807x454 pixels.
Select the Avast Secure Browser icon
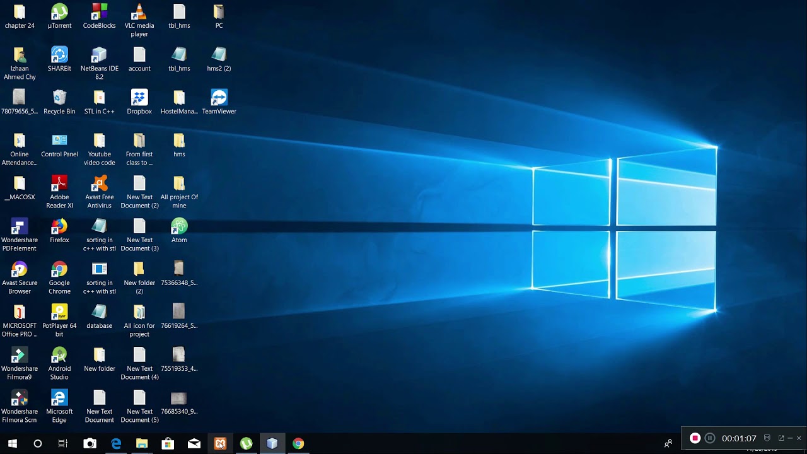click(x=20, y=277)
